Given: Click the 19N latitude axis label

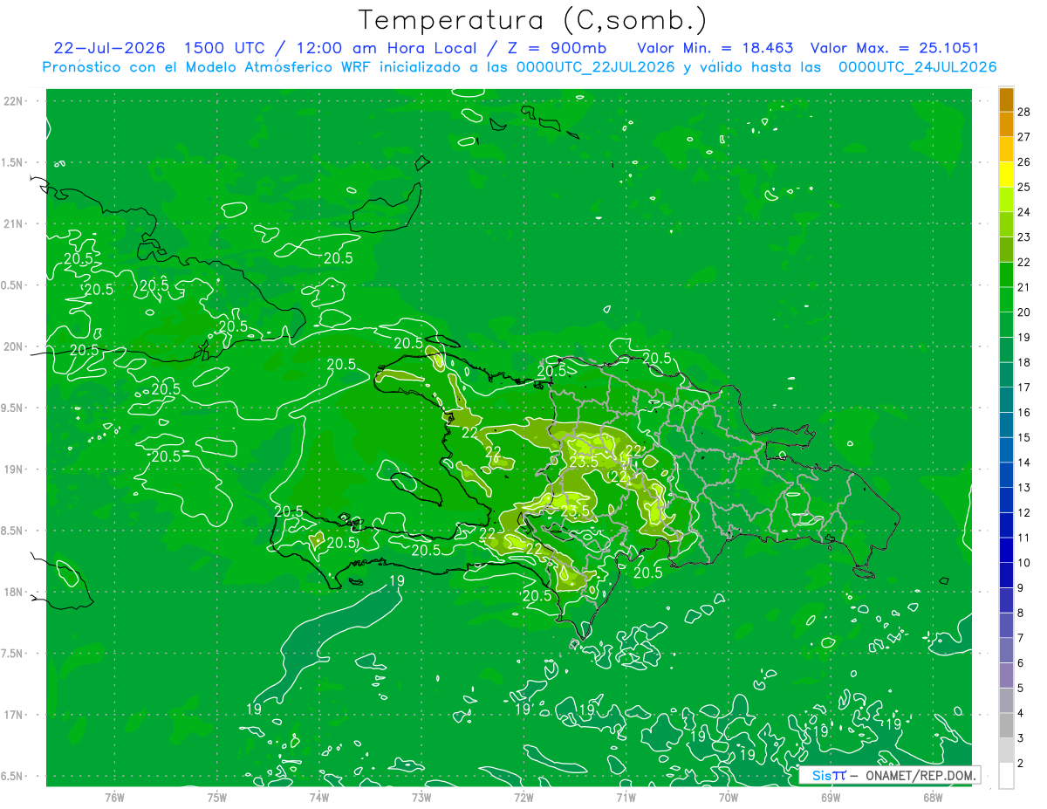Looking at the screenshot, I should [x=13, y=469].
